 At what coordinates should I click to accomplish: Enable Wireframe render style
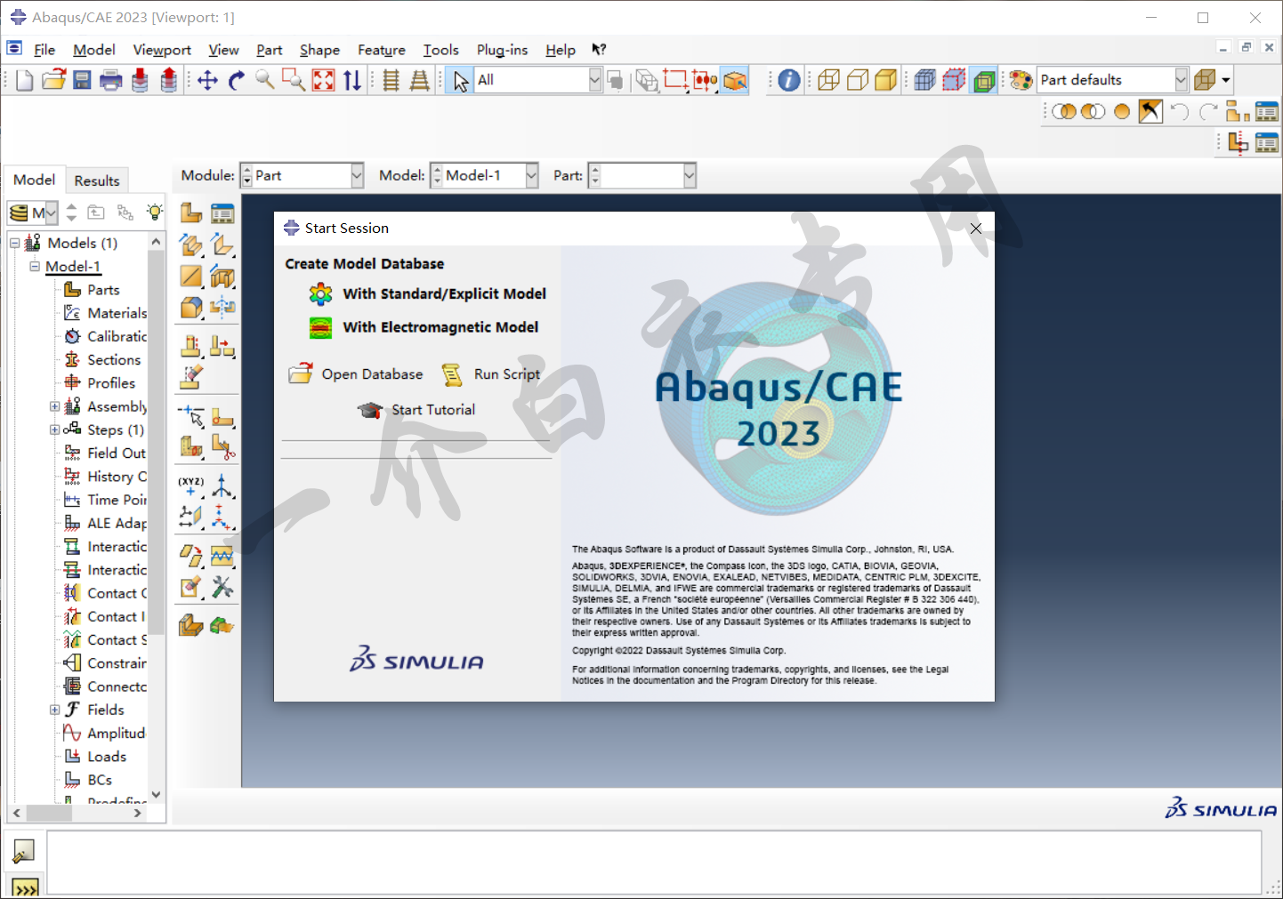tap(828, 80)
